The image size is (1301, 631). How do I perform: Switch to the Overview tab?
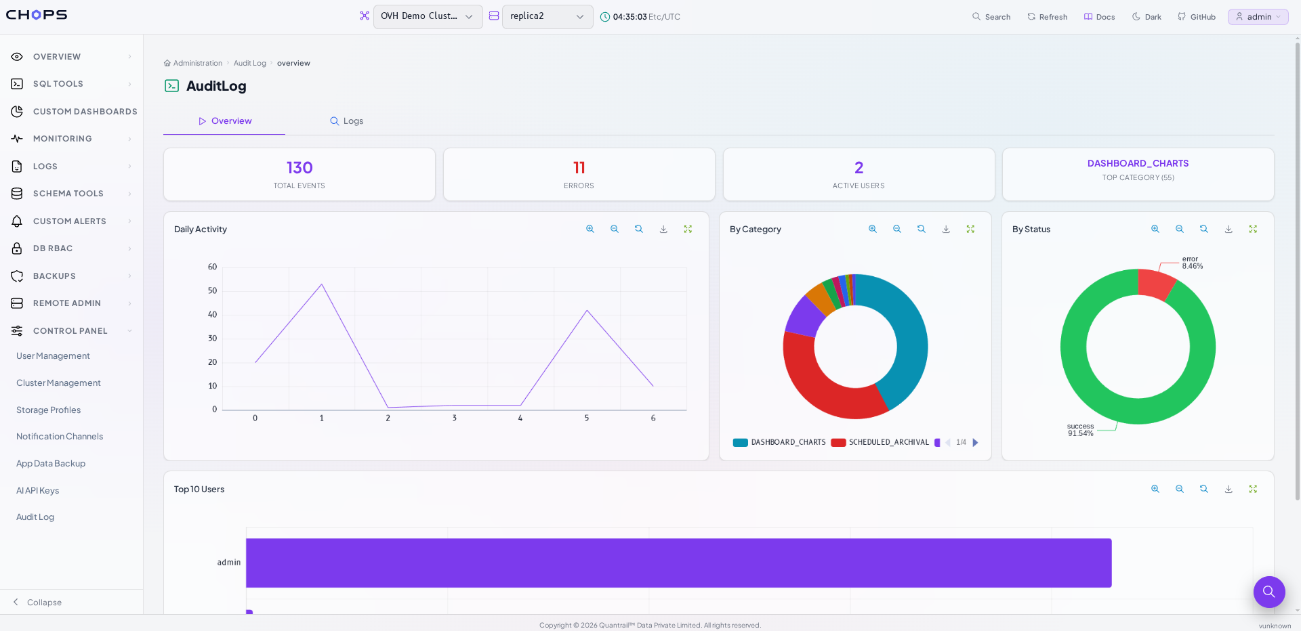click(x=224, y=121)
